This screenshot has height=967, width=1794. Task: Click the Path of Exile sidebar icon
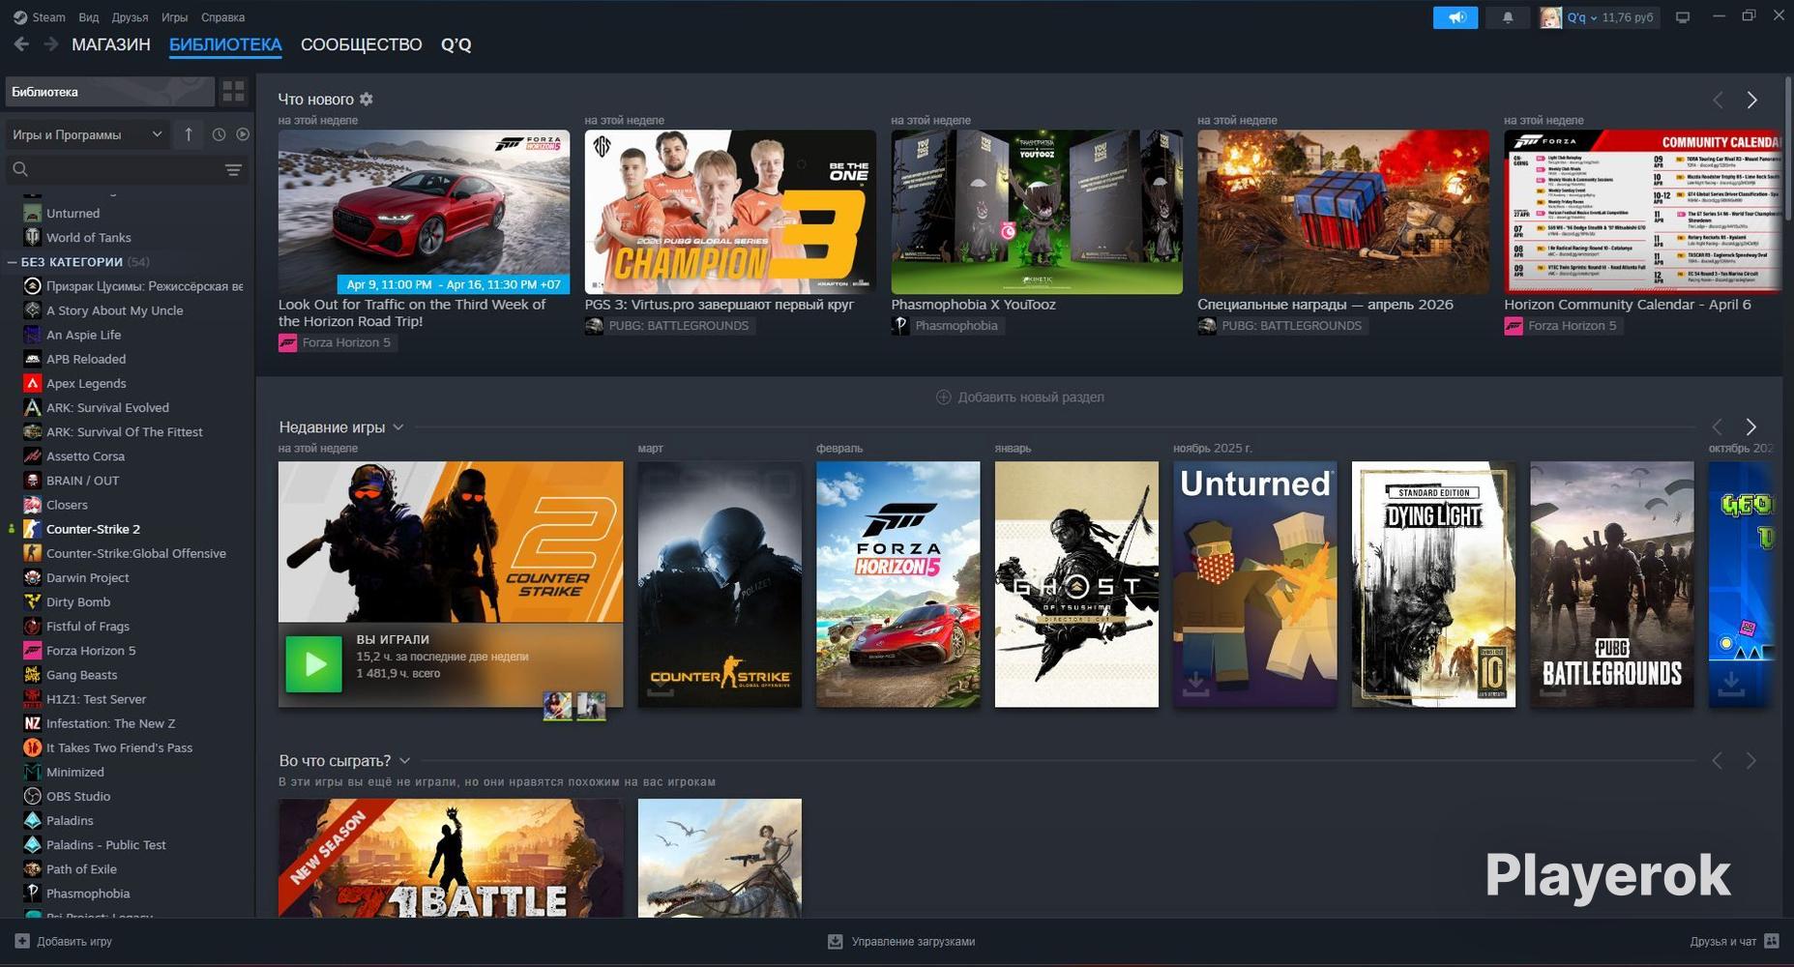pyautogui.click(x=32, y=869)
